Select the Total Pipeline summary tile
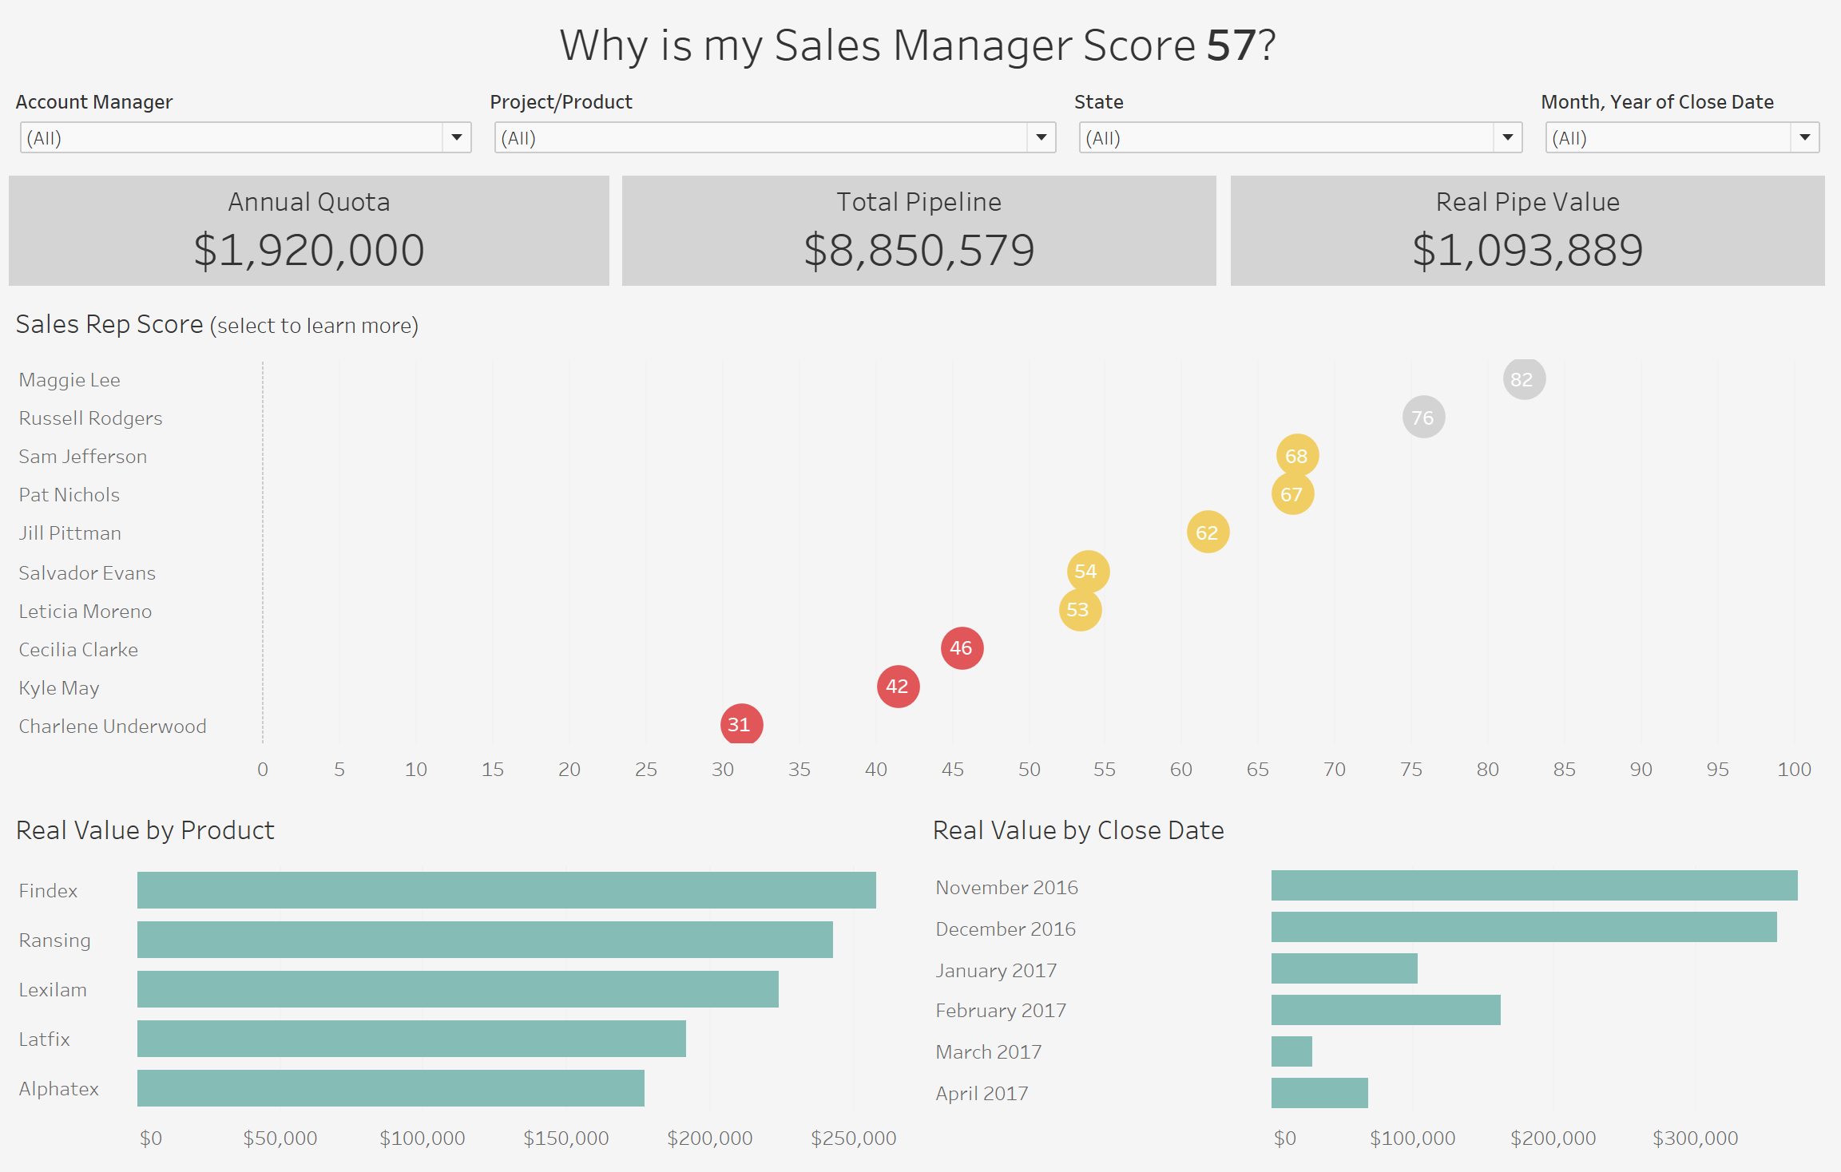The height and width of the screenshot is (1172, 1841). pos(919,231)
